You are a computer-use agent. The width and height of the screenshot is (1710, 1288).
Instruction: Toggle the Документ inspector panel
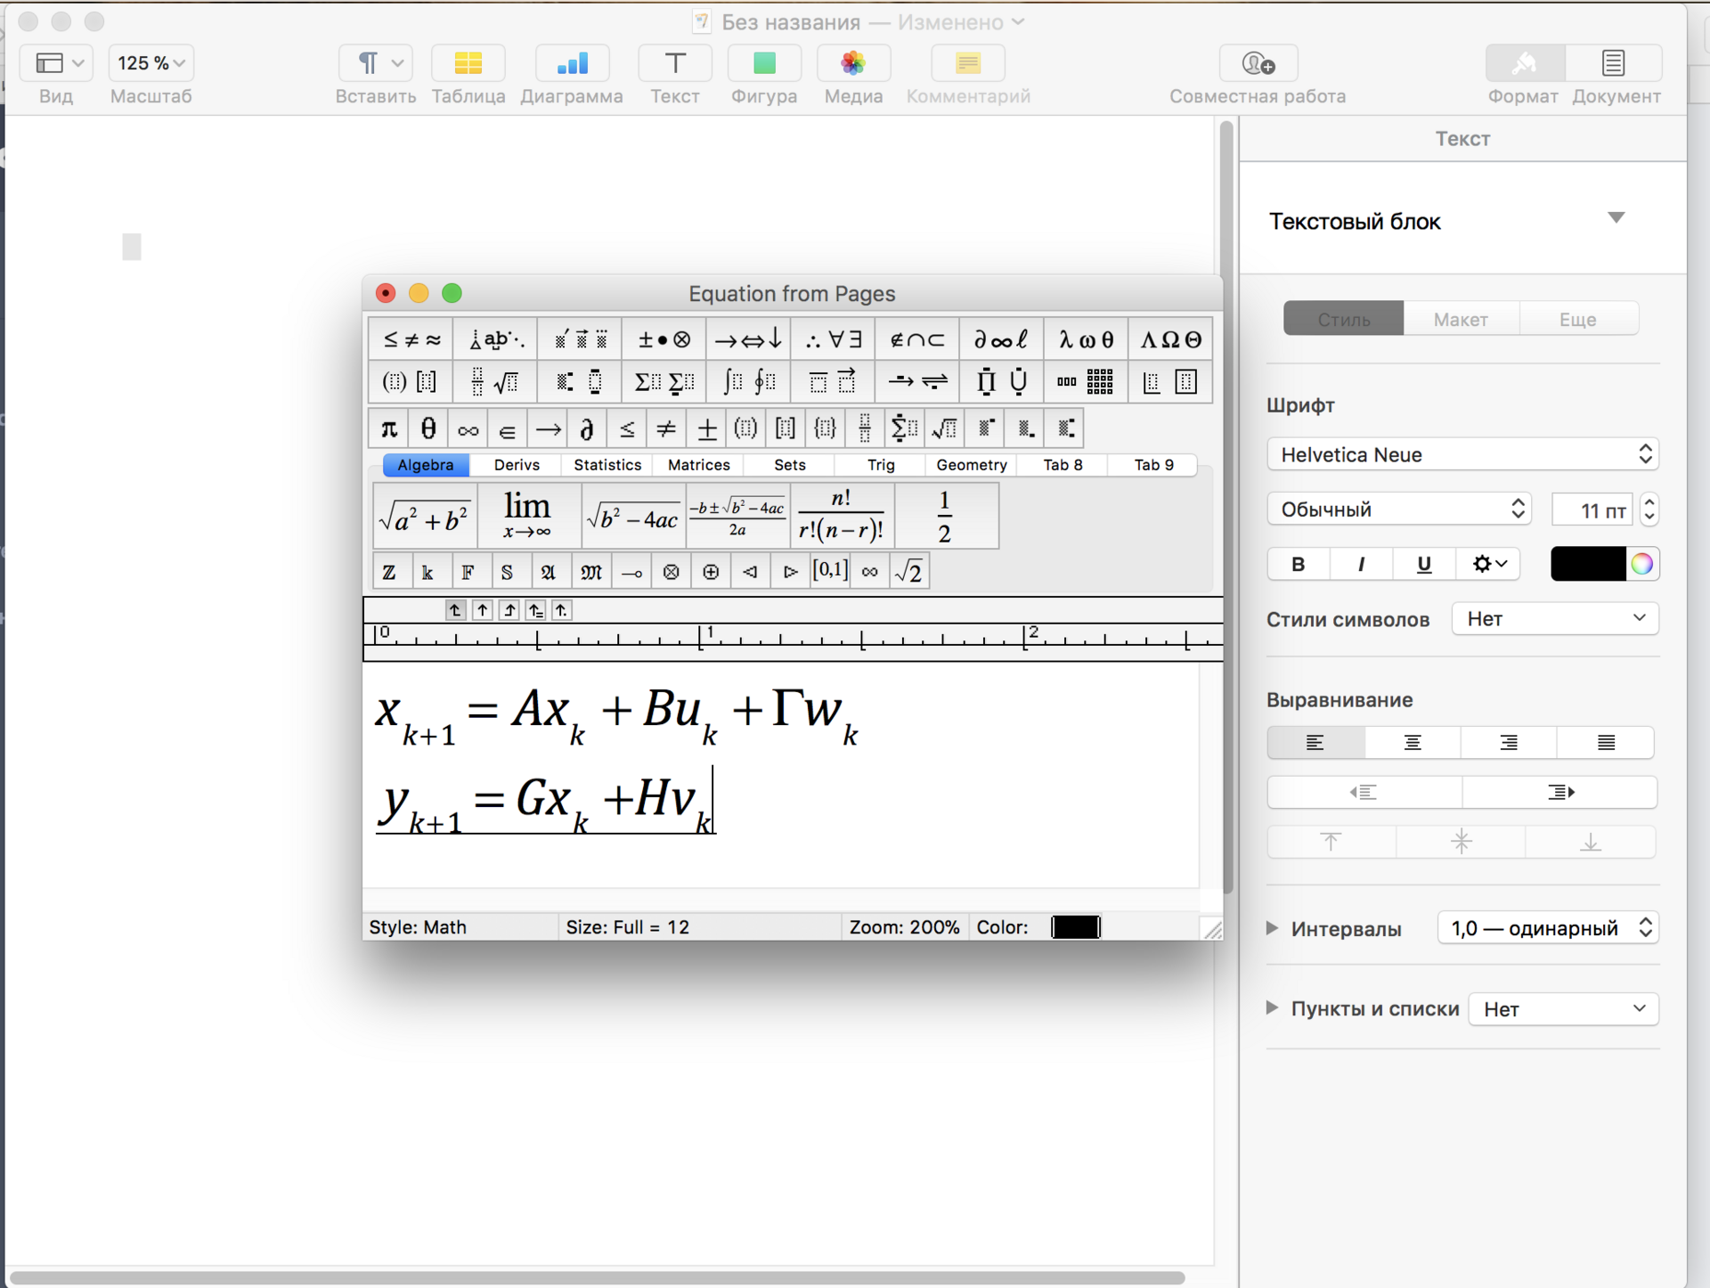[1614, 63]
